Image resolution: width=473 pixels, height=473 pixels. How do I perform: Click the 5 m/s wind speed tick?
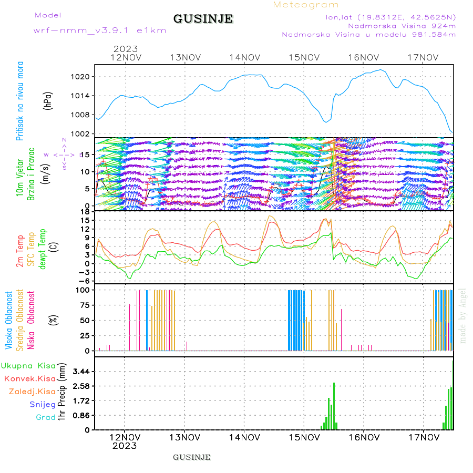(x=87, y=189)
